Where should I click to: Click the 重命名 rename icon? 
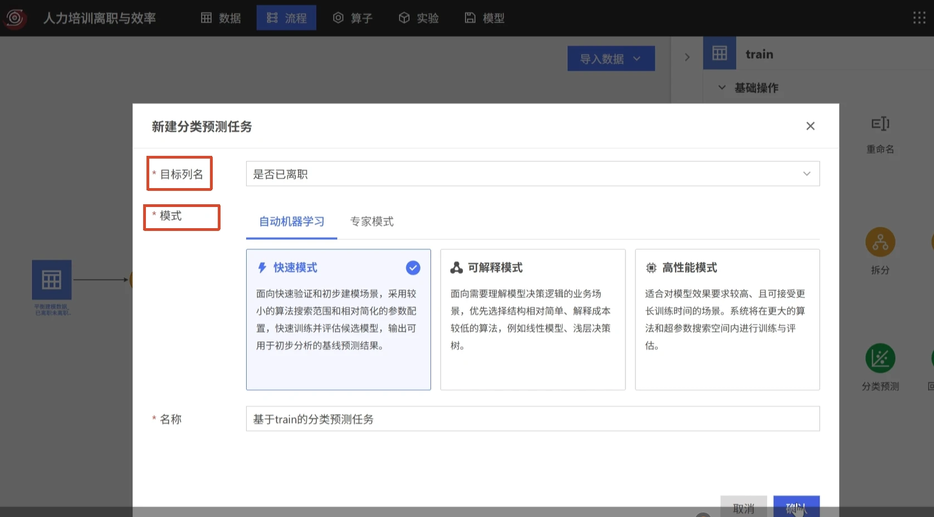[x=880, y=124]
